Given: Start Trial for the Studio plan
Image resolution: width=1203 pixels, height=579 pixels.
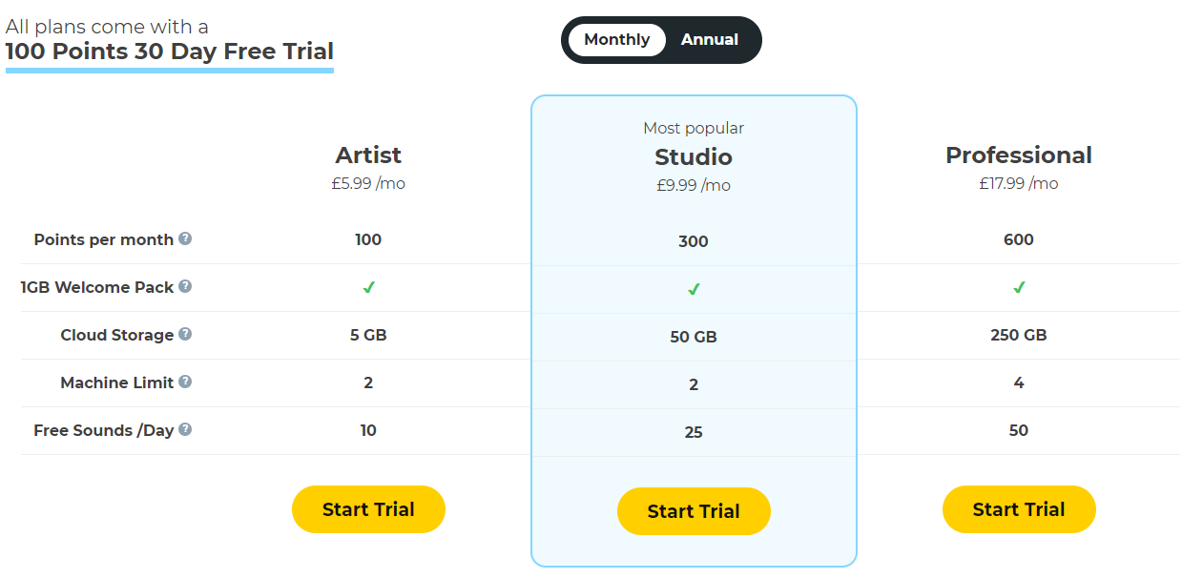Looking at the screenshot, I should (694, 511).
